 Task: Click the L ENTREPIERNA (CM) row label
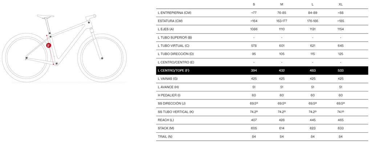click(x=174, y=13)
